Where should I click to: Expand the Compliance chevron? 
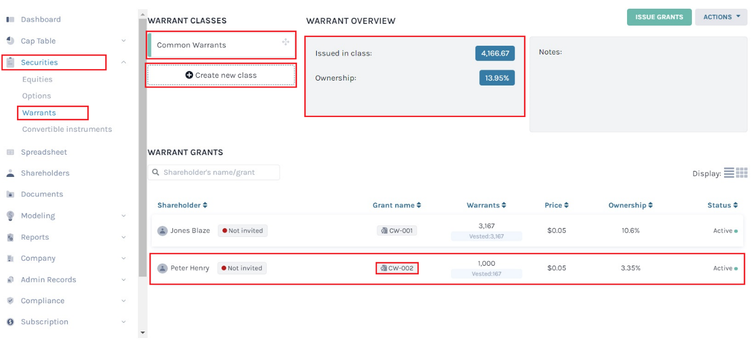(124, 301)
